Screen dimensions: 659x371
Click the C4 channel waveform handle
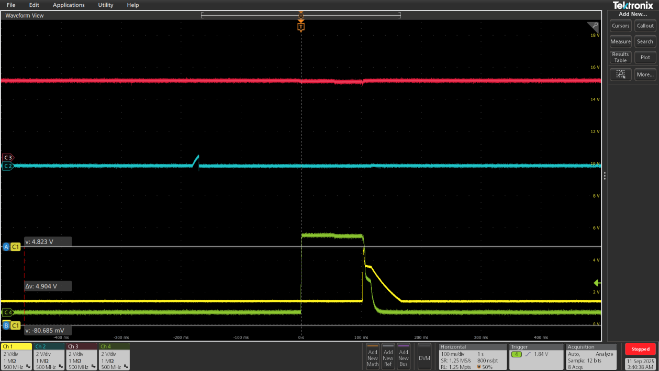point(8,312)
